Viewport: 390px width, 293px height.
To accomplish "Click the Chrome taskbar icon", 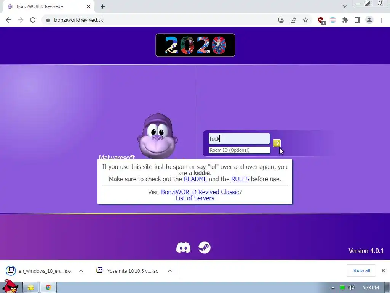I will pos(48,288).
